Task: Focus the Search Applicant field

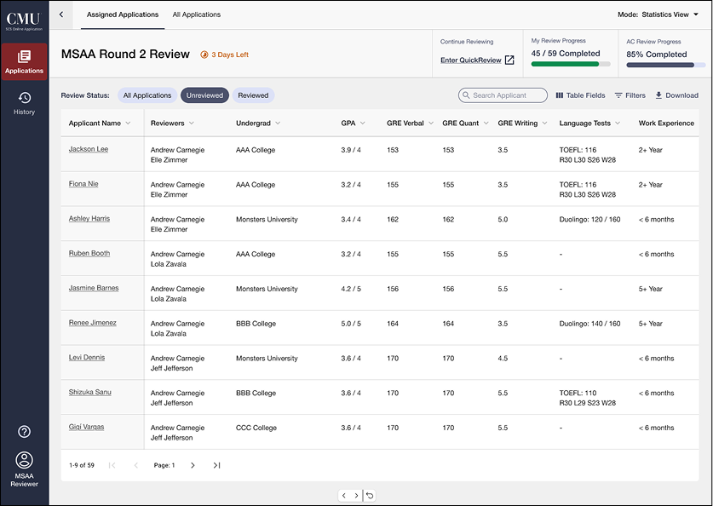Action: tap(503, 95)
